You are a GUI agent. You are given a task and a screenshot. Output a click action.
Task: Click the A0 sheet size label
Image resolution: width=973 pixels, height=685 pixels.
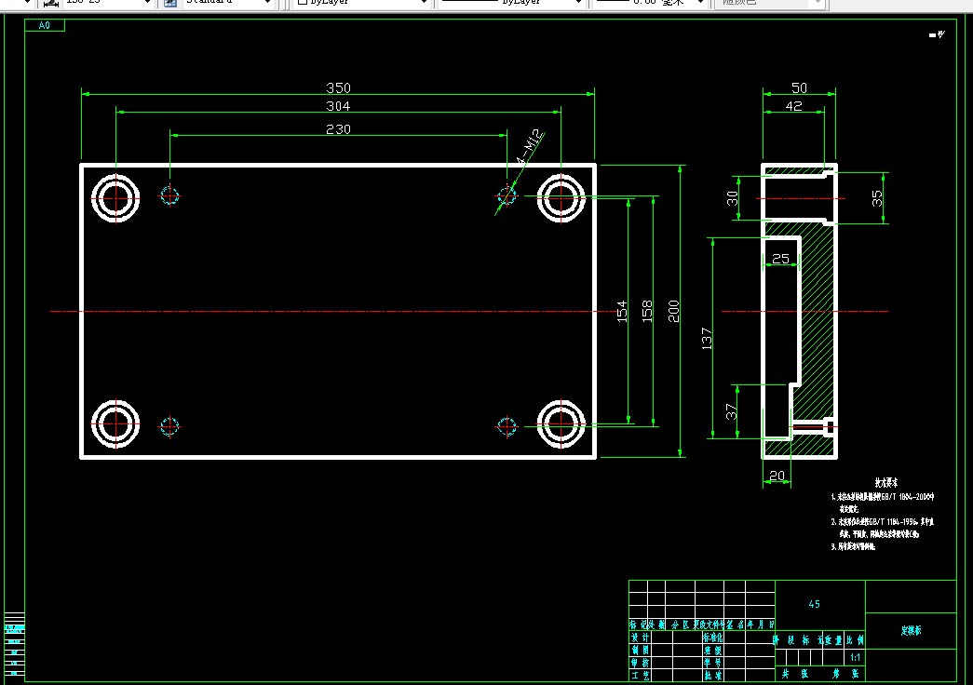[x=44, y=25]
